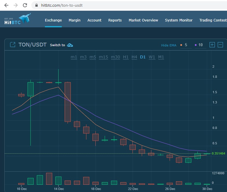
Task: Click the 0.351464 current price label
Action: point(218,153)
